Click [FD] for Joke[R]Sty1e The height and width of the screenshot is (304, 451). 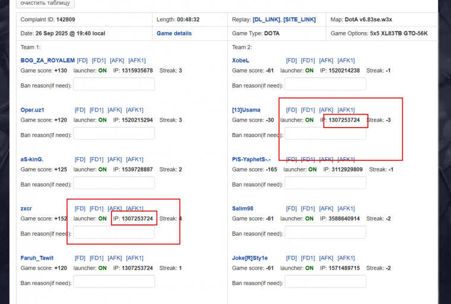[x=291, y=258]
